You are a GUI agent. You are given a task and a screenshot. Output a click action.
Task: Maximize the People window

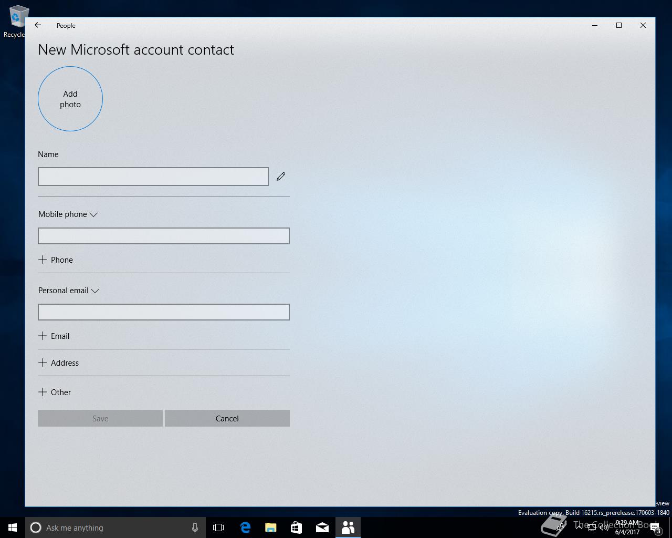click(619, 25)
